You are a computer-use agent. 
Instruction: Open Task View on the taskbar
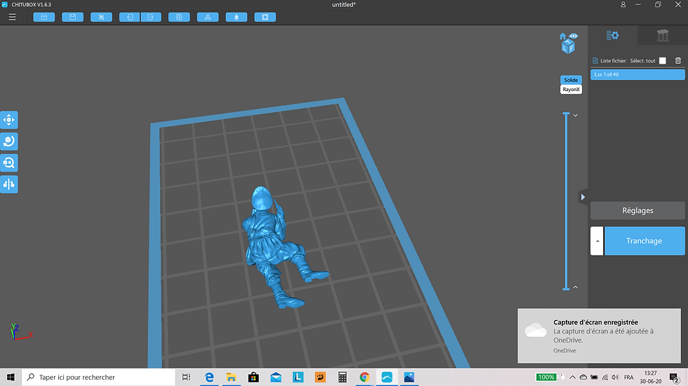point(186,378)
